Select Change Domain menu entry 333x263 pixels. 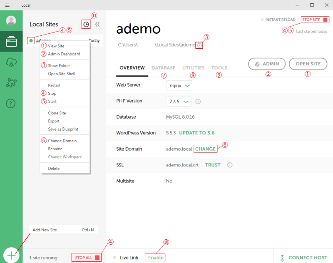point(65,141)
